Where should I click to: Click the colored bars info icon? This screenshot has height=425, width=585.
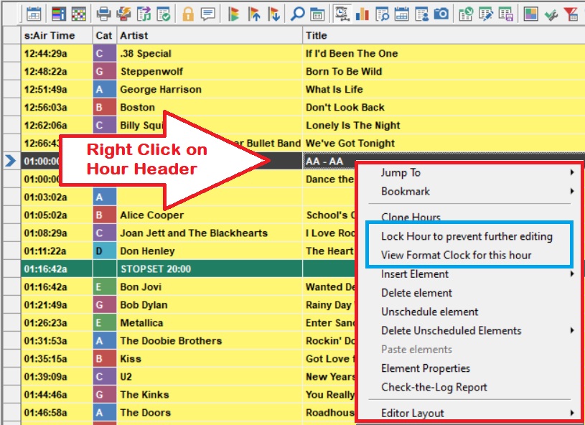coord(59,14)
